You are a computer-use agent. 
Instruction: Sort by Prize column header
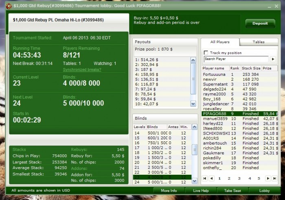(x=270, y=68)
